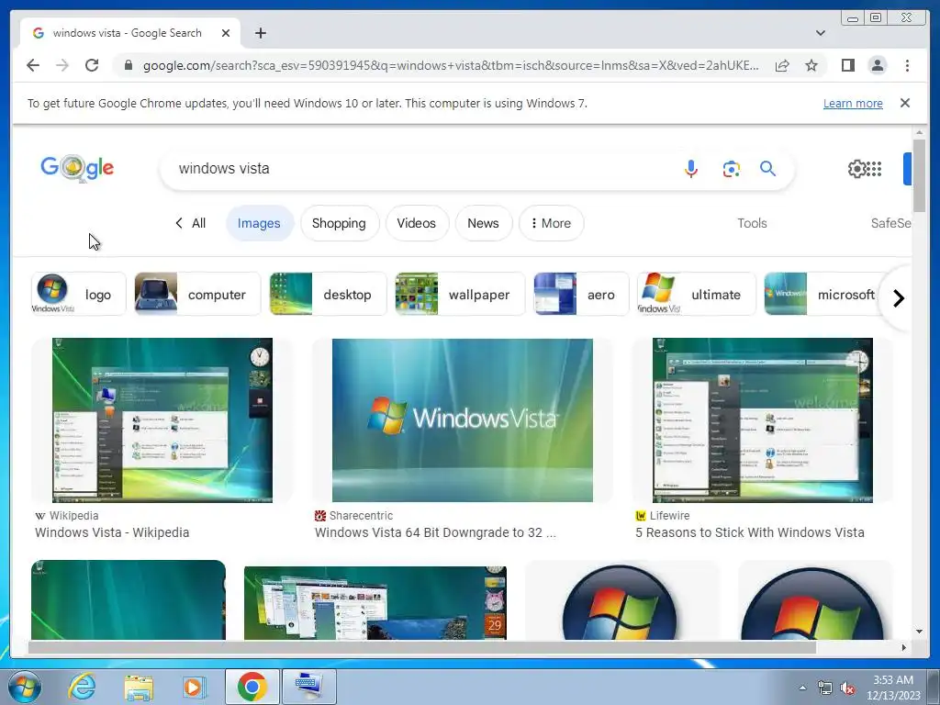Switch to Videos results
The height and width of the screenshot is (705, 940).
(417, 223)
